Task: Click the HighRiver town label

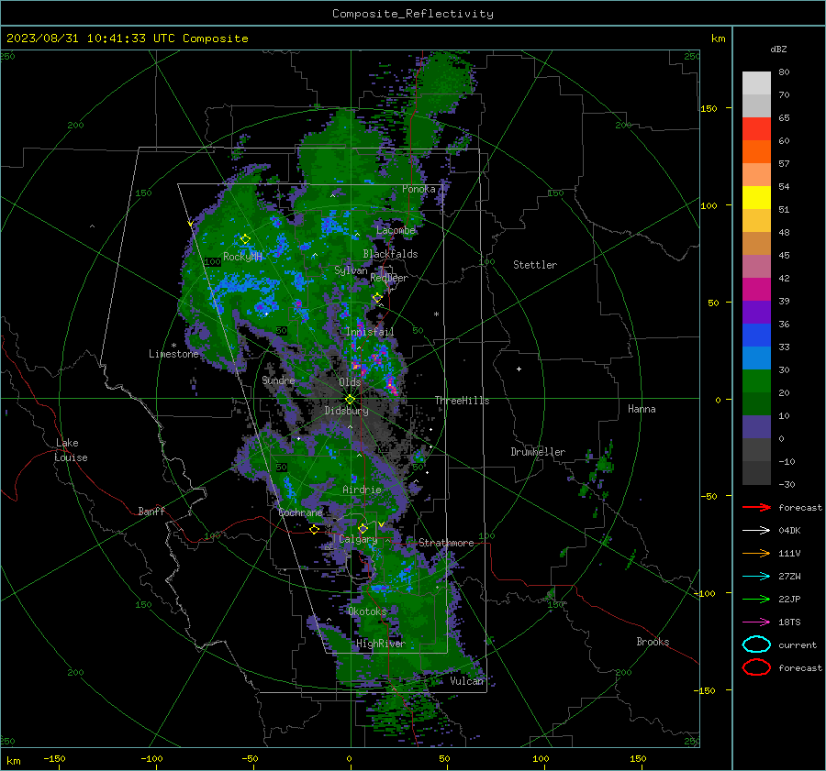Action: 380,644
